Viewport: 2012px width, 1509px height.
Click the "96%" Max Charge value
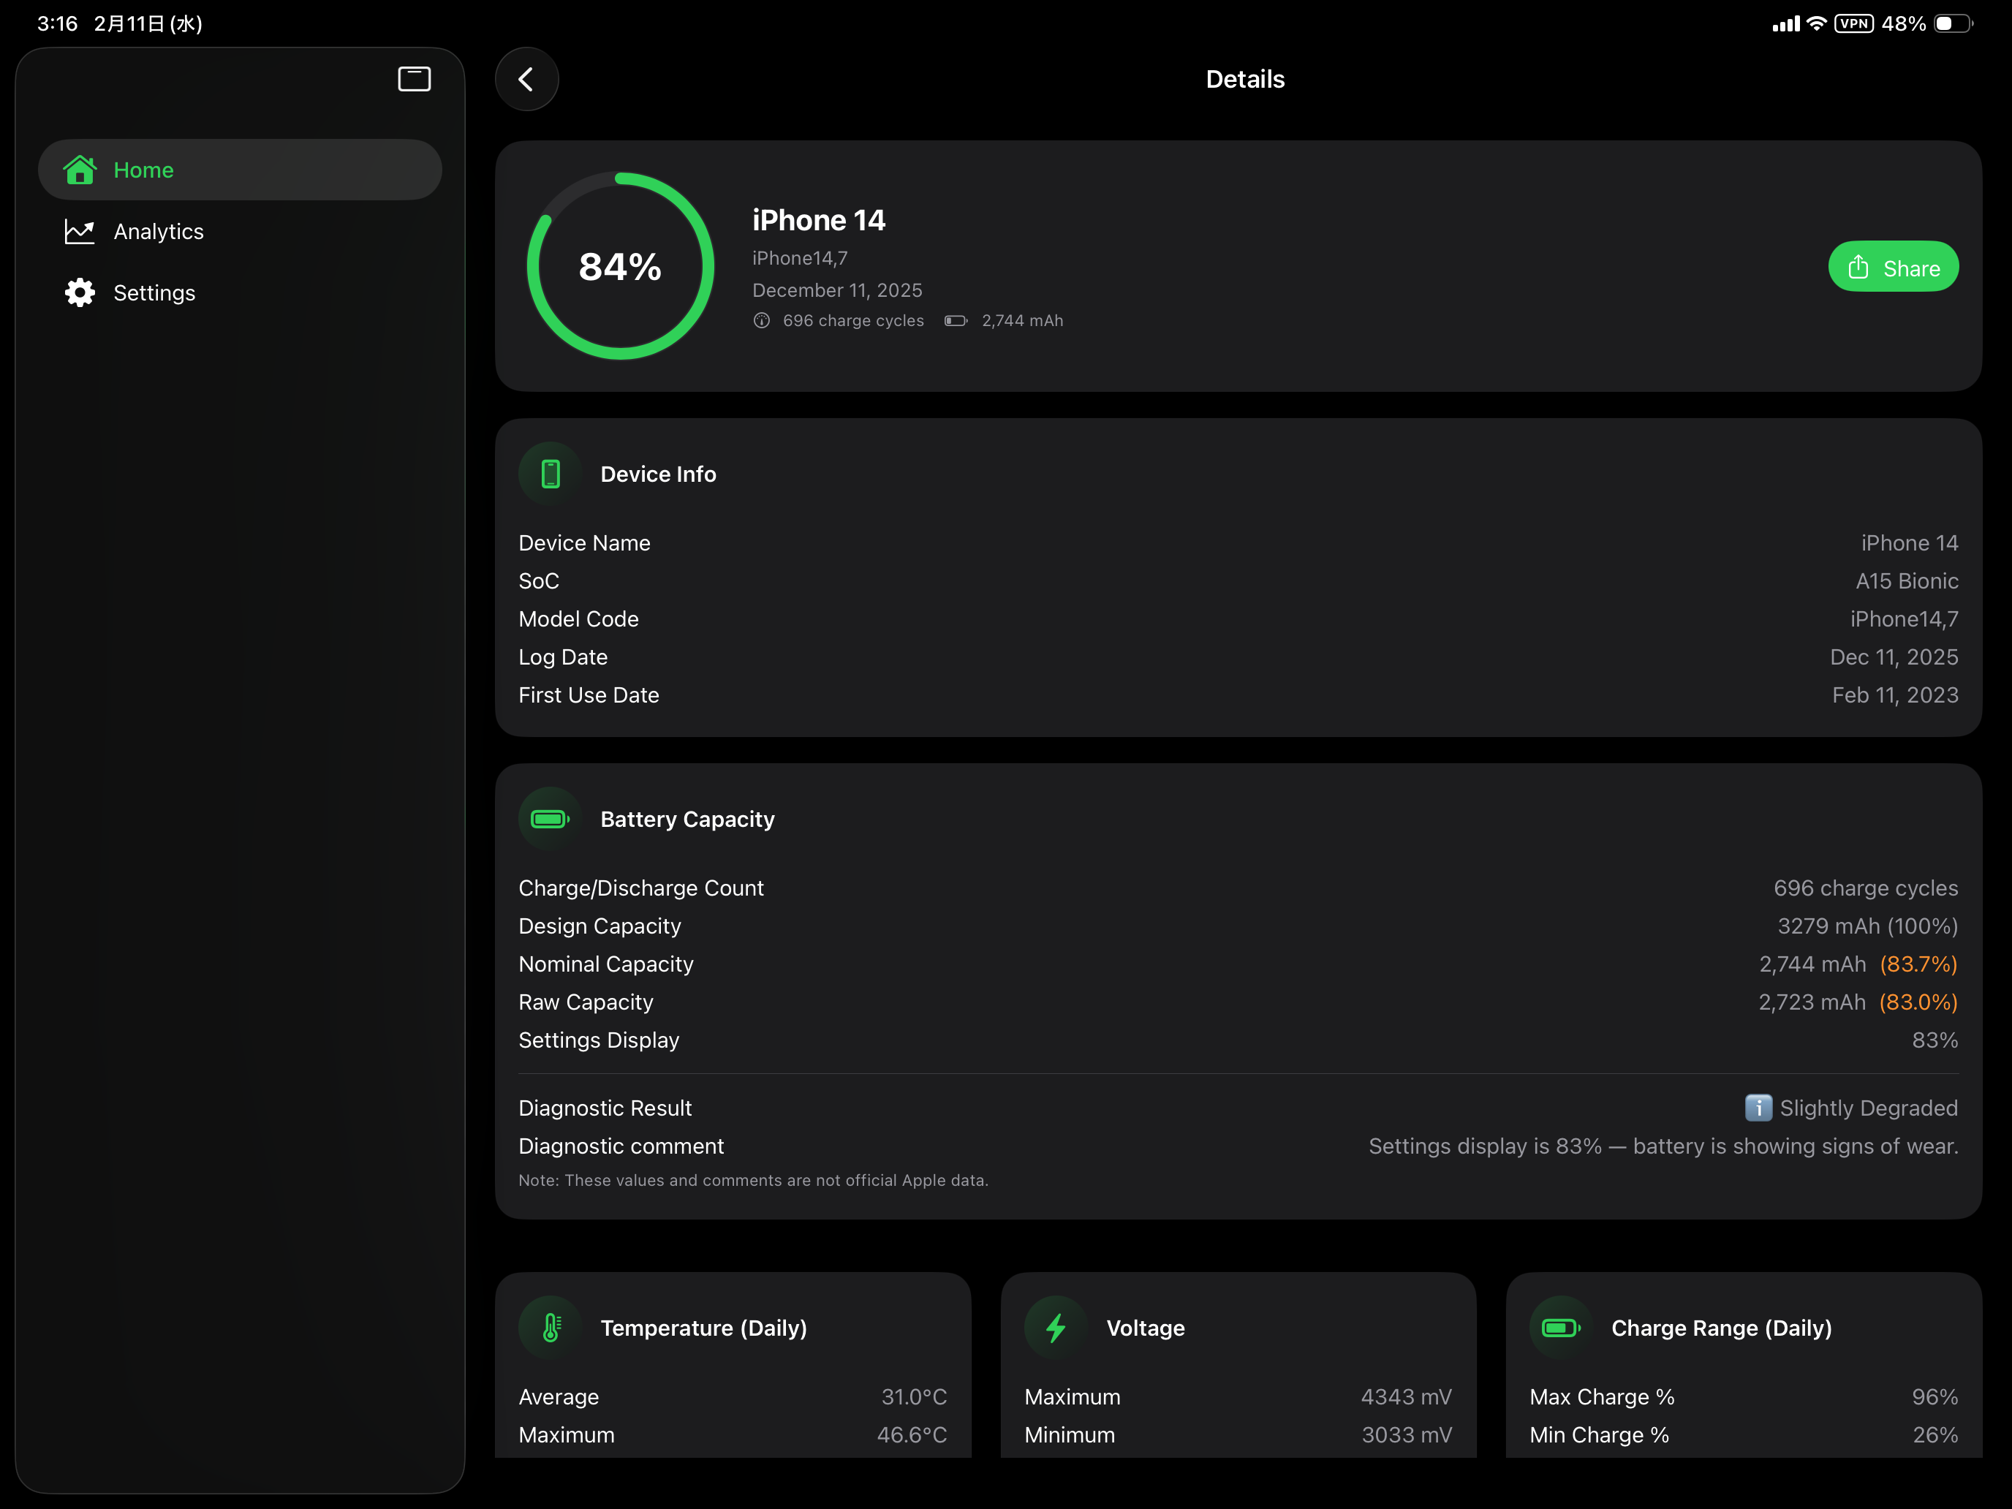click(x=1935, y=1397)
